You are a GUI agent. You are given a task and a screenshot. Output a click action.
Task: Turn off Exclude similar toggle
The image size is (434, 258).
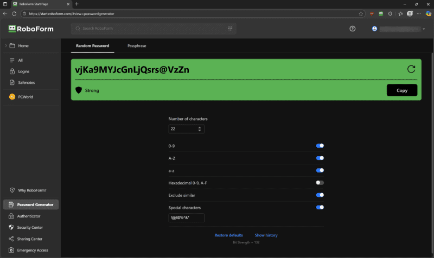coord(320,195)
